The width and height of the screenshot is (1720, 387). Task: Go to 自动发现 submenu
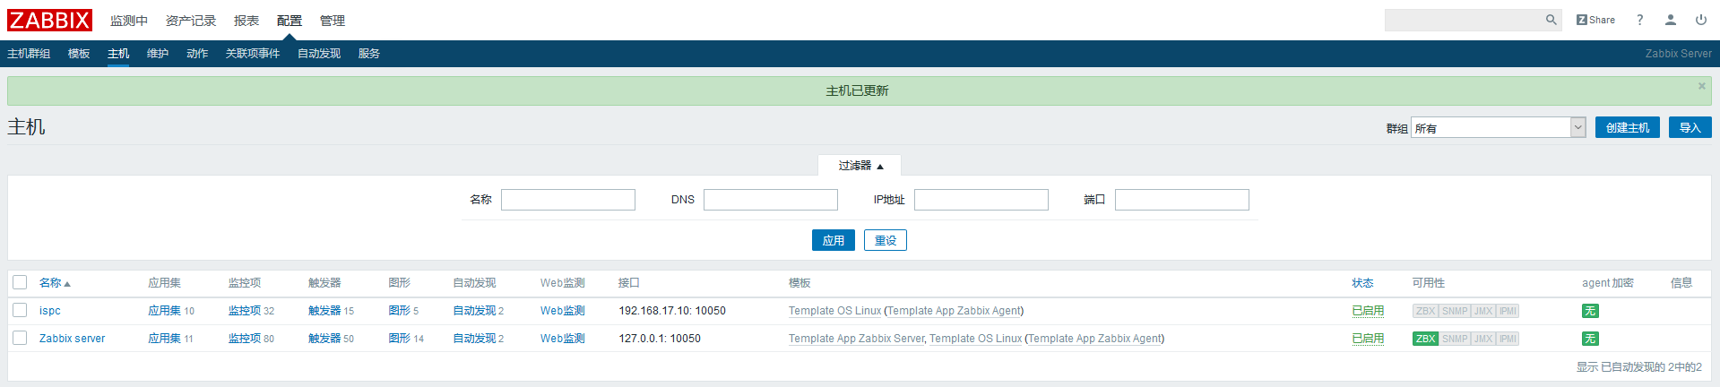tap(319, 54)
